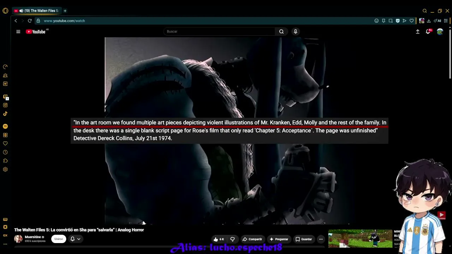This screenshot has width=452, height=254.
Task: Open settings gear icon in sidebar
Action: tap(5, 169)
